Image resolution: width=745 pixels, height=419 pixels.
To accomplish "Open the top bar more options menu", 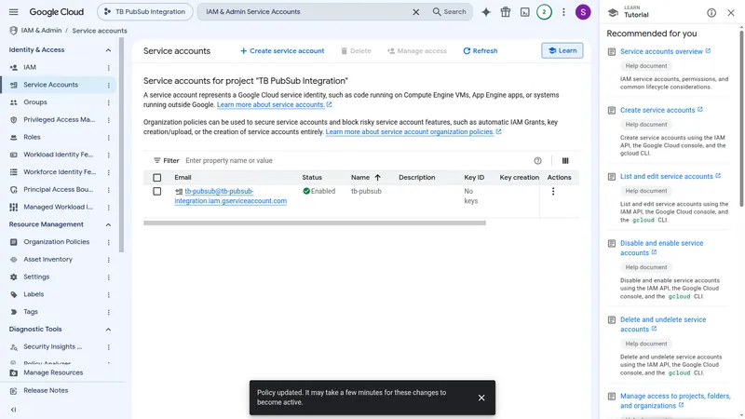I will tap(563, 12).
